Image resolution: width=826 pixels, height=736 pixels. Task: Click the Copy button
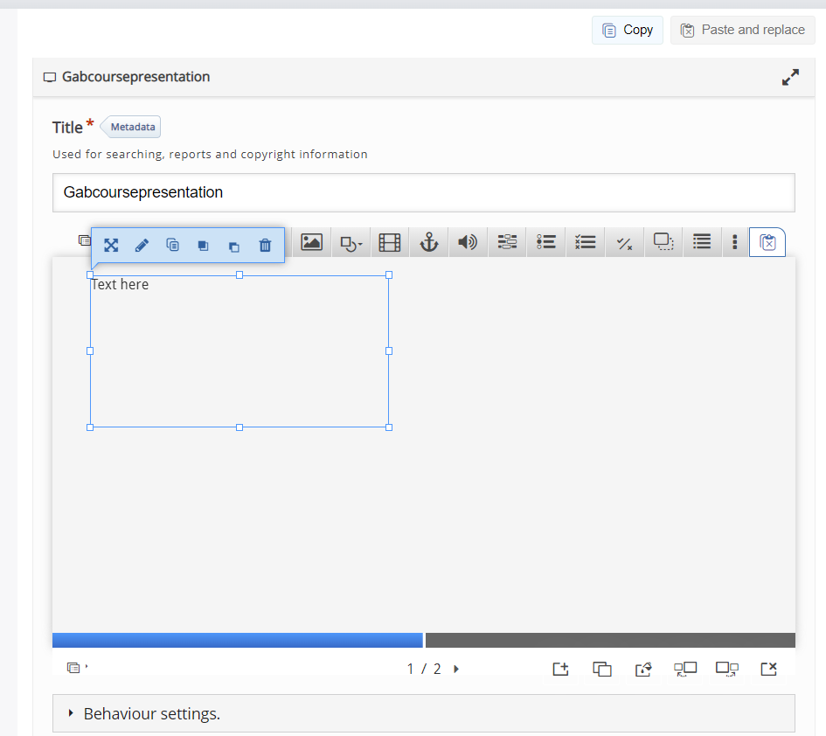[x=628, y=30]
